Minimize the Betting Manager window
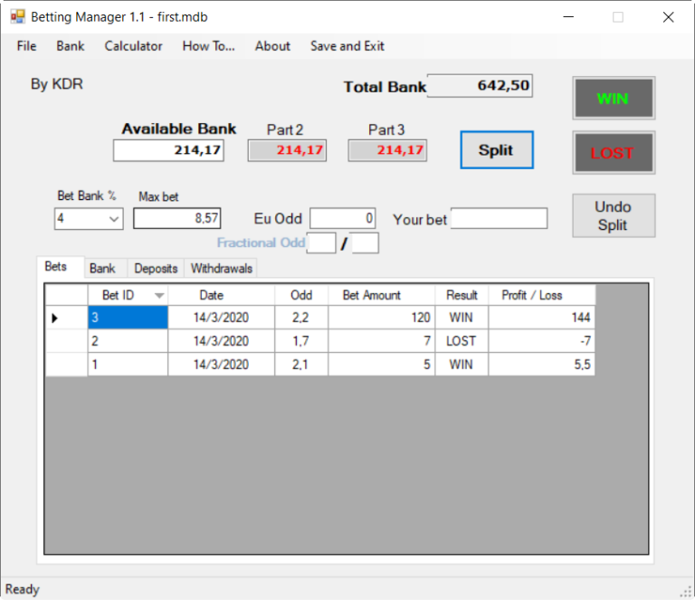This screenshot has height=600, width=695. 568,17
